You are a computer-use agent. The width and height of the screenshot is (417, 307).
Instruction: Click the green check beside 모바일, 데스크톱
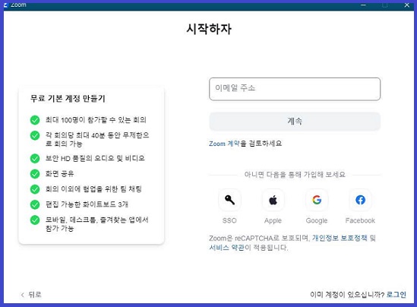coord(35,220)
